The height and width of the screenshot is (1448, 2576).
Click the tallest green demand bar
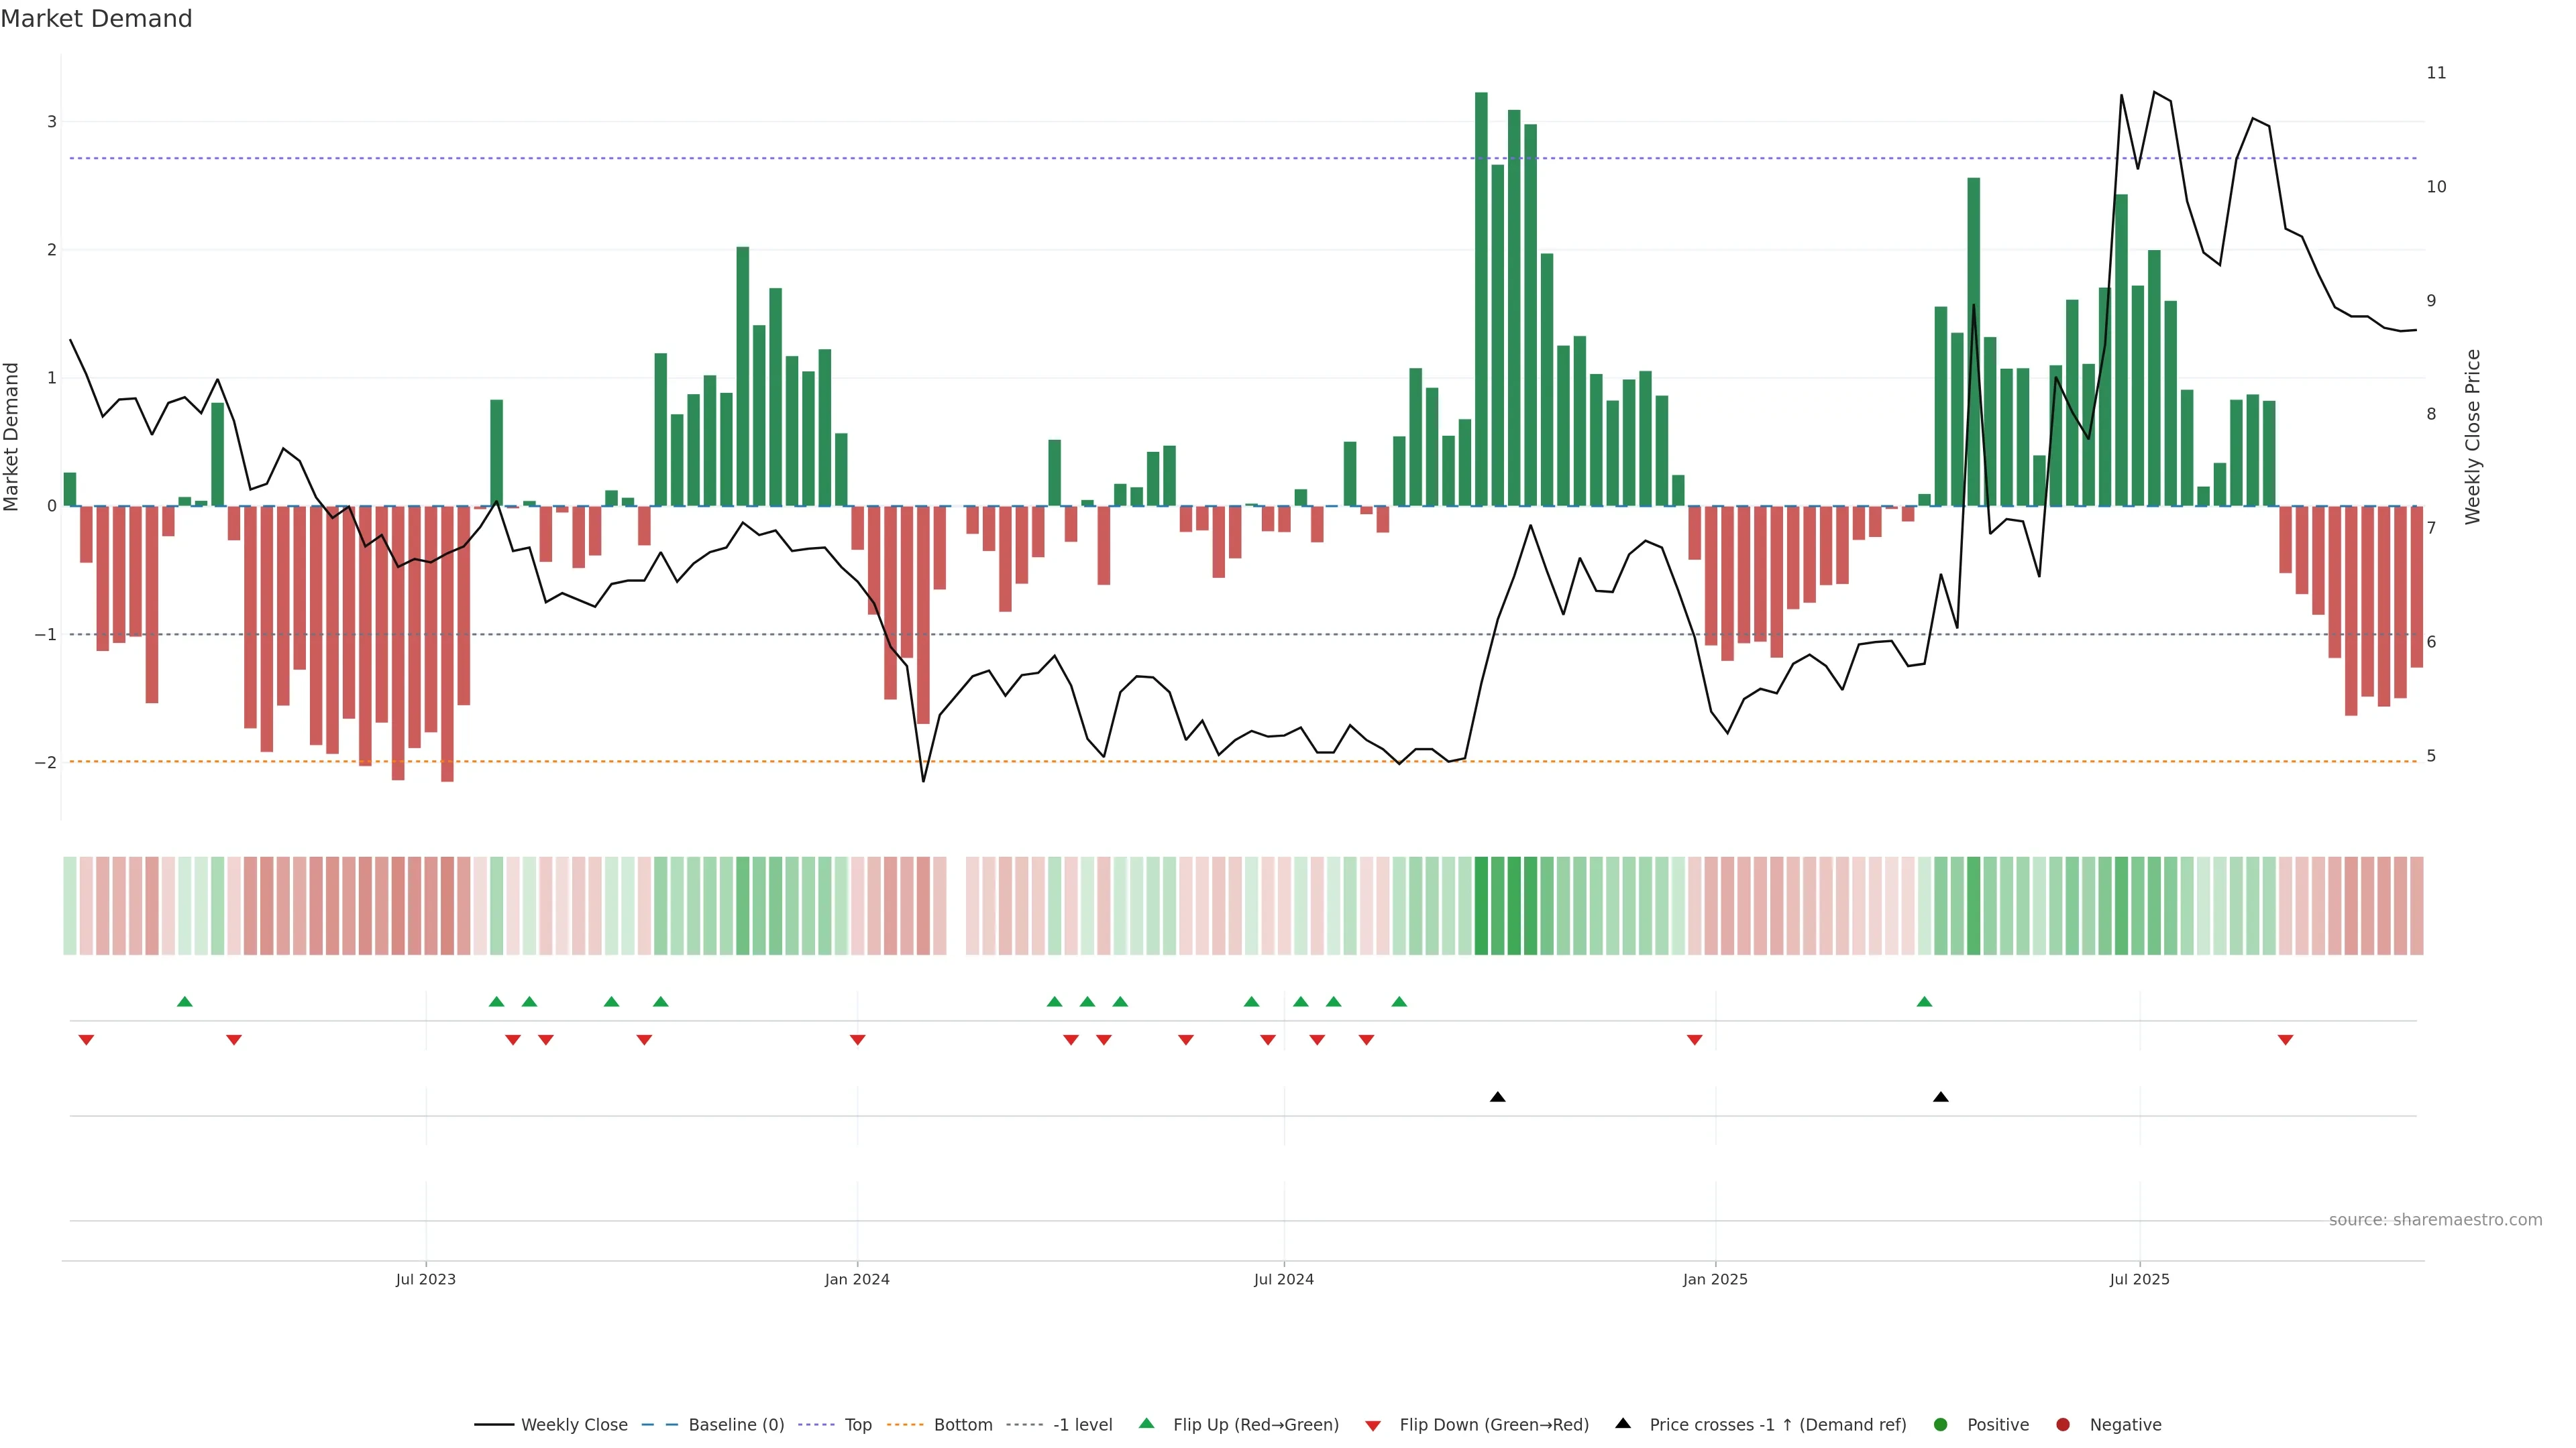click(1481, 300)
